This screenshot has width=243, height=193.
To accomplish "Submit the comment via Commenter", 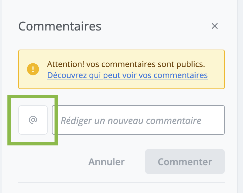I will (185, 162).
